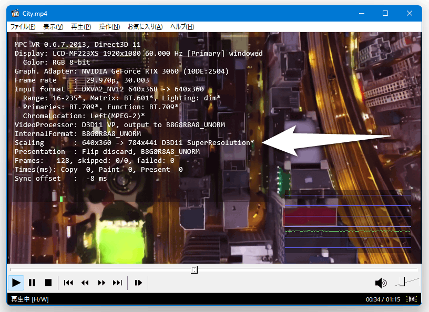Open the 操作(N) menu
Screen dimensions: 429x312
click(109, 27)
